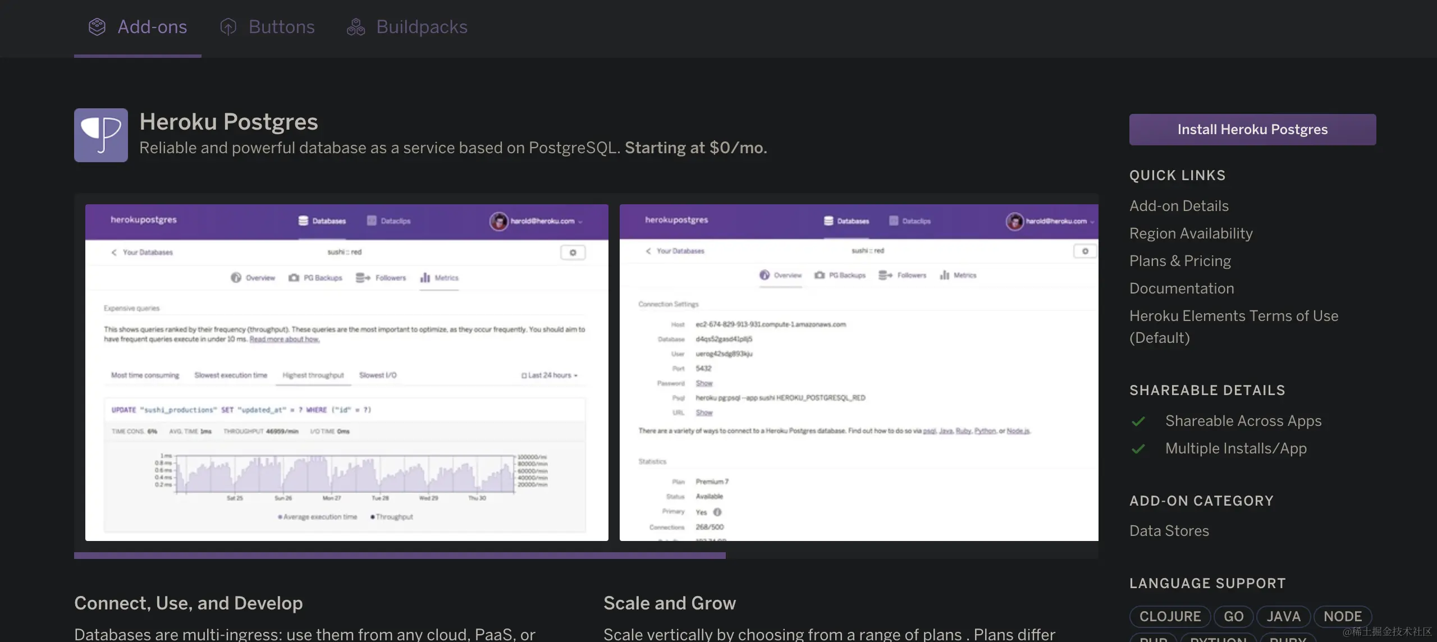Open the Buildpacks tab
1437x642 pixels.
pyautogui.click(x=421, y=27)
